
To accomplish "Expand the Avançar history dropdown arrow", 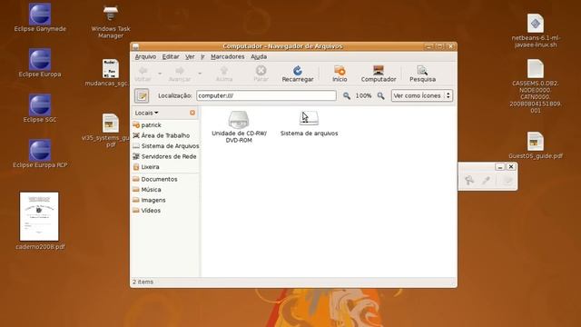I will click(x=200, y=74).
